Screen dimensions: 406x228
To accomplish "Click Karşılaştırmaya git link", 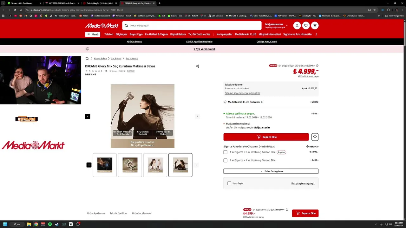I will (303, 184).
